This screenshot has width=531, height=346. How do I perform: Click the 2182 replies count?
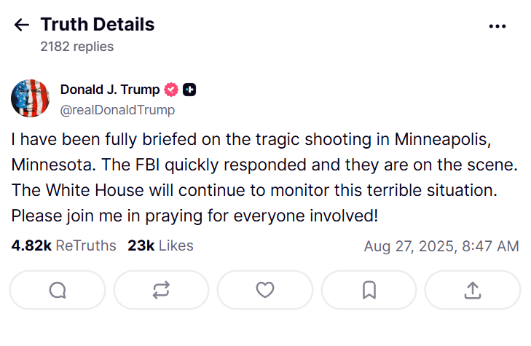[x=77, y=47]
